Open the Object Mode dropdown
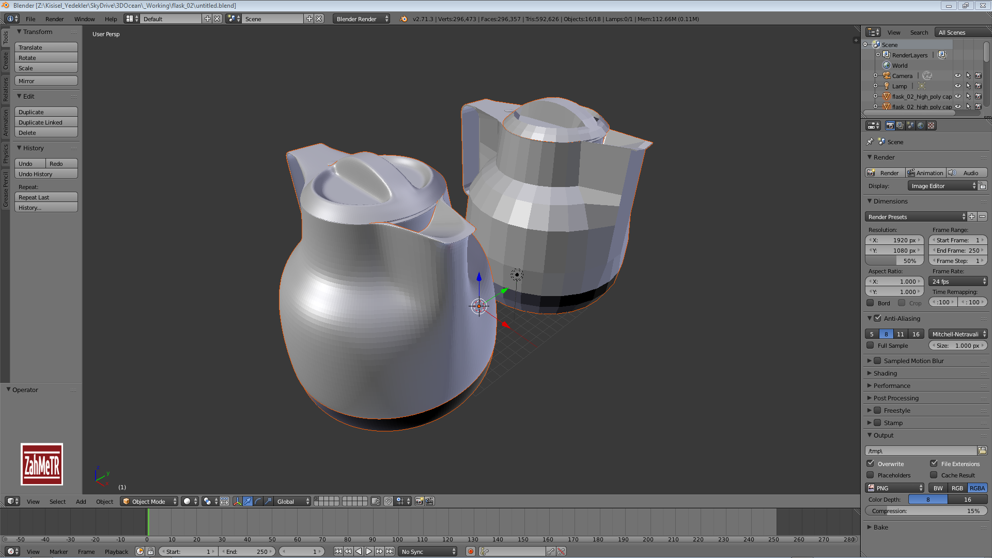The width and height of the screenshot is (992, 558). click(x=149, y=501)
